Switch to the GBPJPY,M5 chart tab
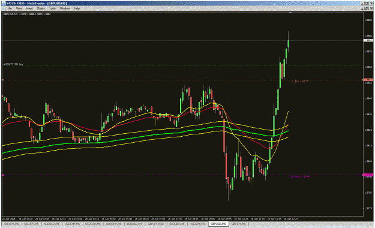The width and height of the screenshot is (375, 228). tap(238, 224)
